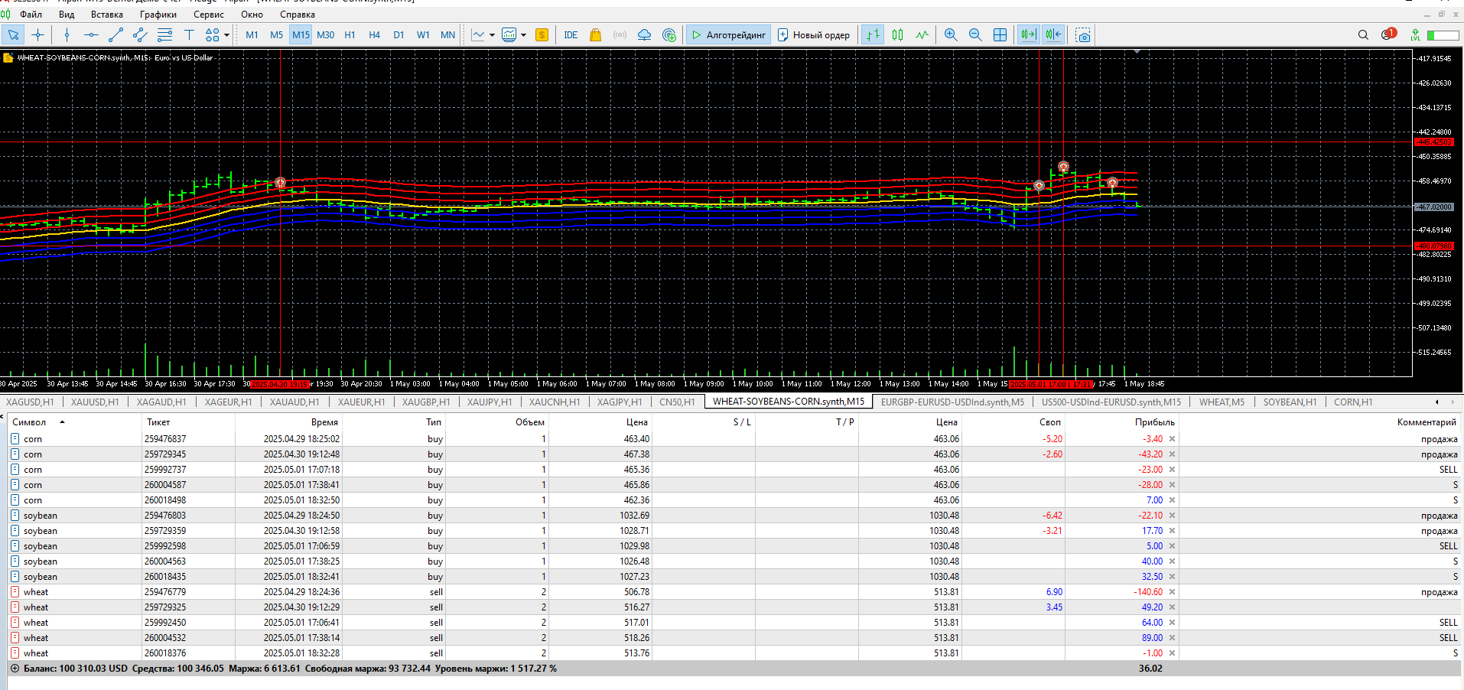Open the indicators list dropdown arrow

(x=492, y=35)
